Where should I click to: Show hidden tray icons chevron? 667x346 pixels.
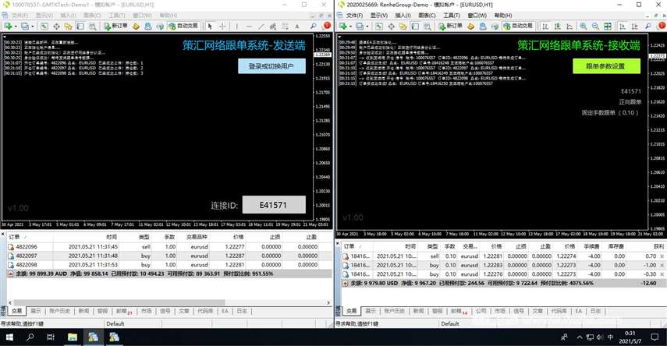pyautogui.click(x=580, y=337)
